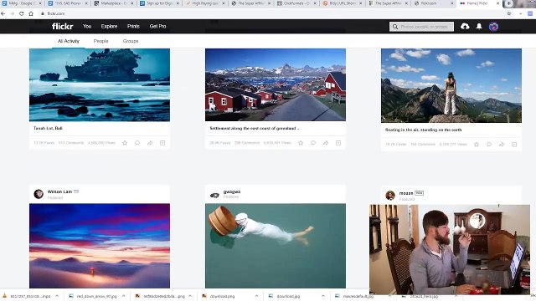536x301 pixels.
Task: Comment on the Greenland settlement photo
Action: coord(313,143)
